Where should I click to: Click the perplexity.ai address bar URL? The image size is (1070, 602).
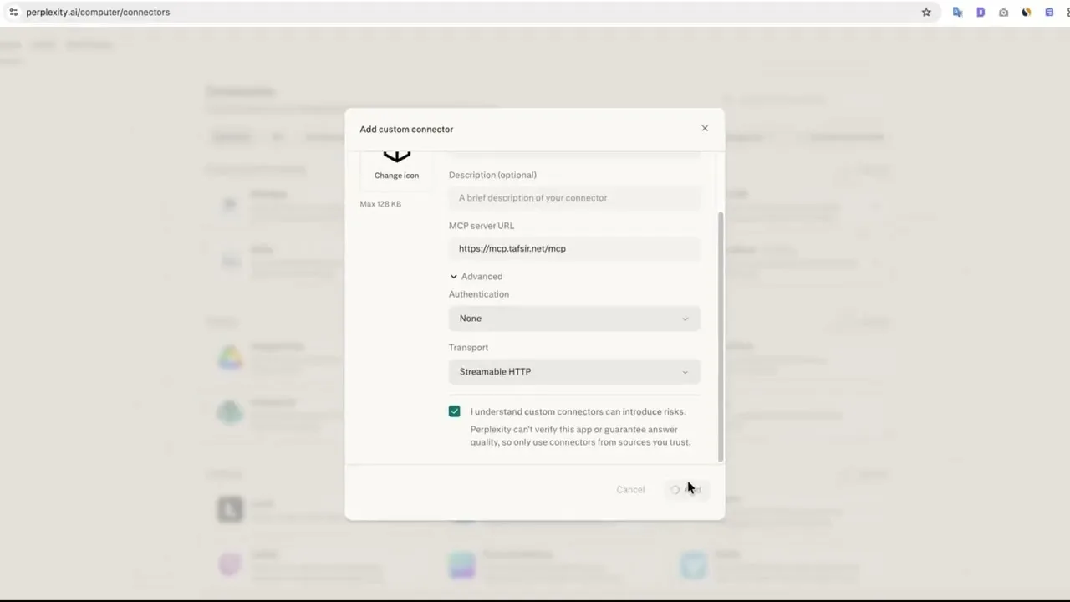(98, 12)
